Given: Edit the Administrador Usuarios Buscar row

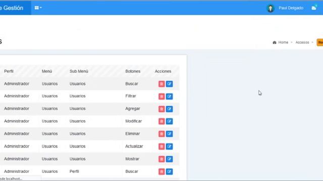Looking at the screenshot, I should point(170,84).
